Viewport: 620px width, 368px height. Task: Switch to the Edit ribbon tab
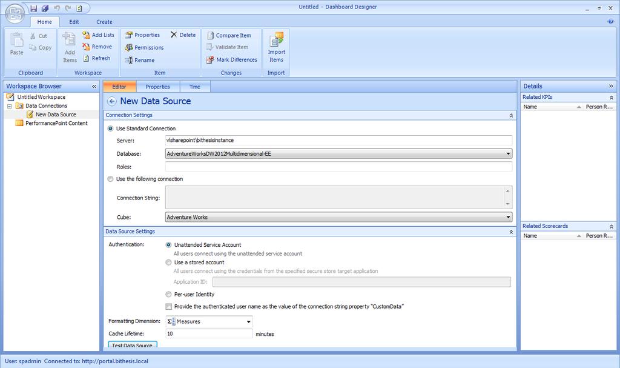point(74,22)
